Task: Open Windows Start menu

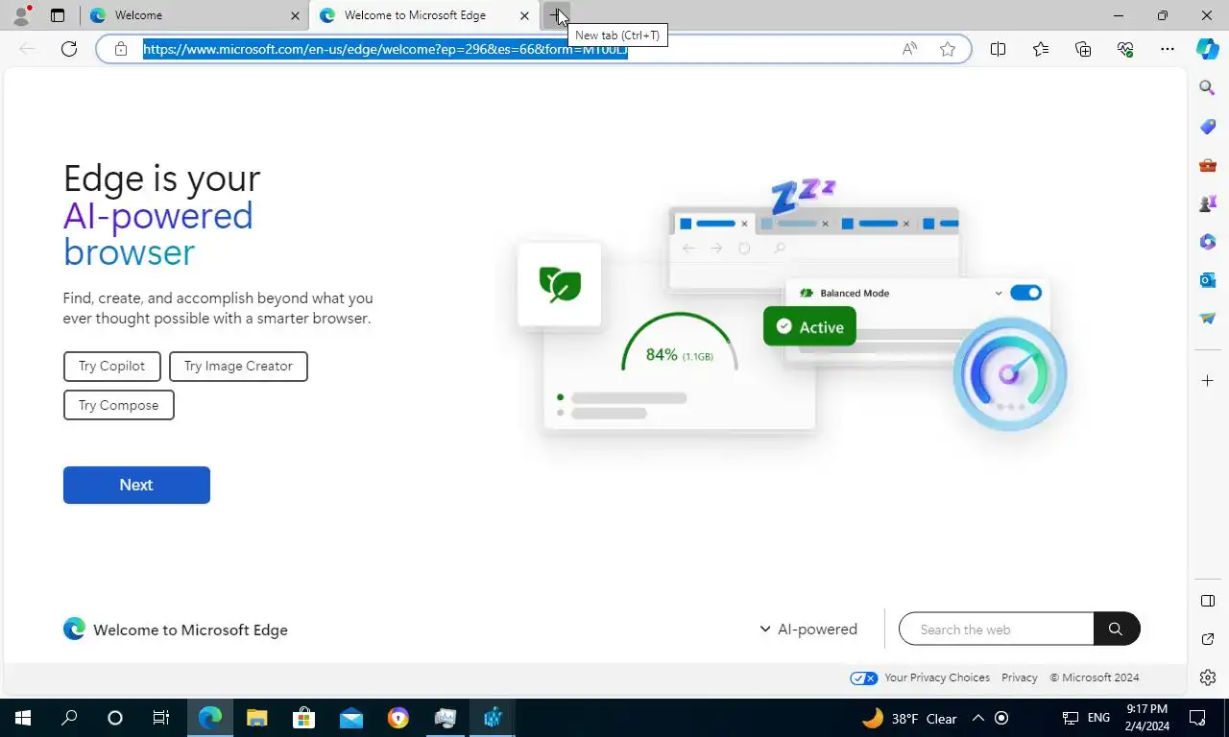Action: 23,718
